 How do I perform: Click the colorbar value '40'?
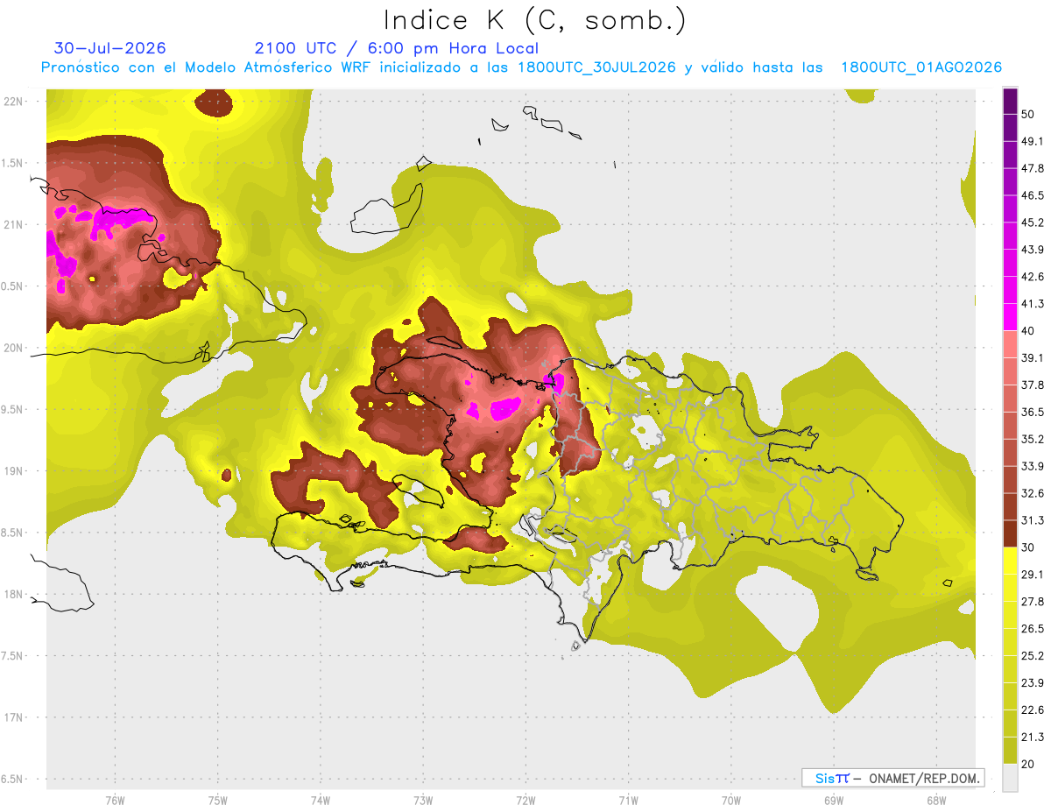tap(1028, 331)
